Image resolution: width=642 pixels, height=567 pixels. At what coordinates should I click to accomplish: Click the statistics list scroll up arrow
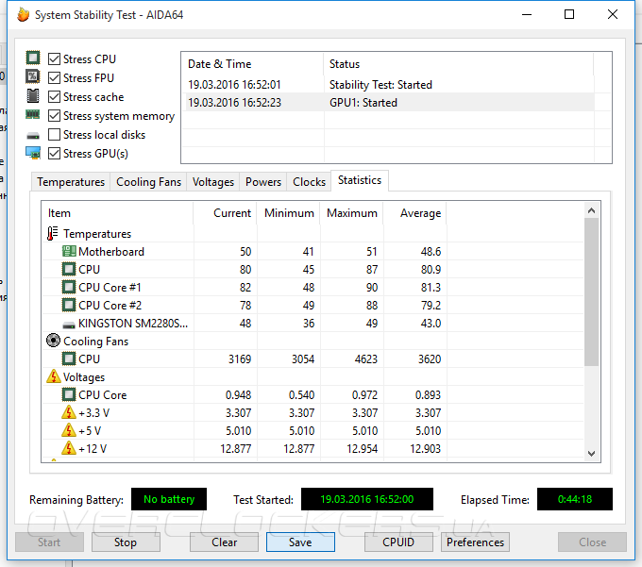(591, 210)
